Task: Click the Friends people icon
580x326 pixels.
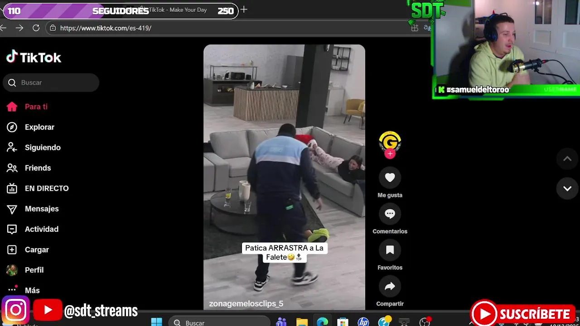Action: [12, 168]
